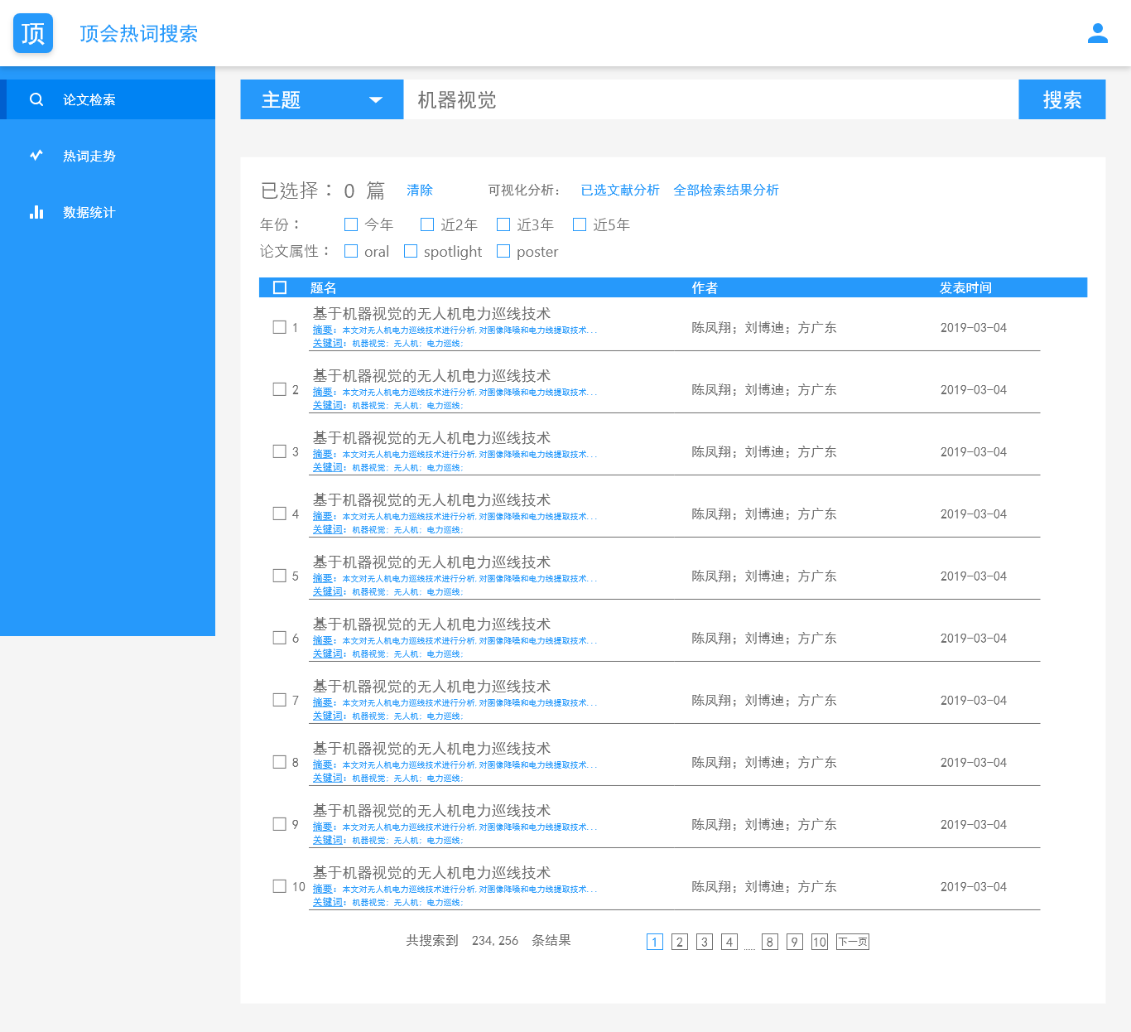Expand the 主题 search type dropdown
Viewport: 1131px width, 1032px height.
click(322, 99)
